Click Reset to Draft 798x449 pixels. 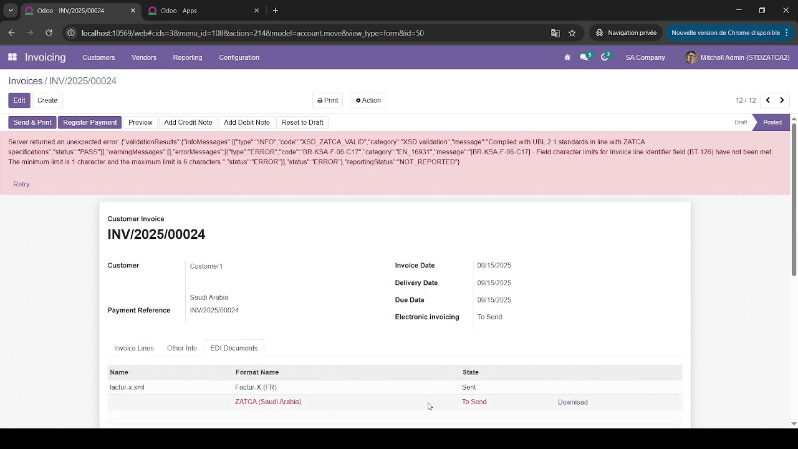pos(302,122)
